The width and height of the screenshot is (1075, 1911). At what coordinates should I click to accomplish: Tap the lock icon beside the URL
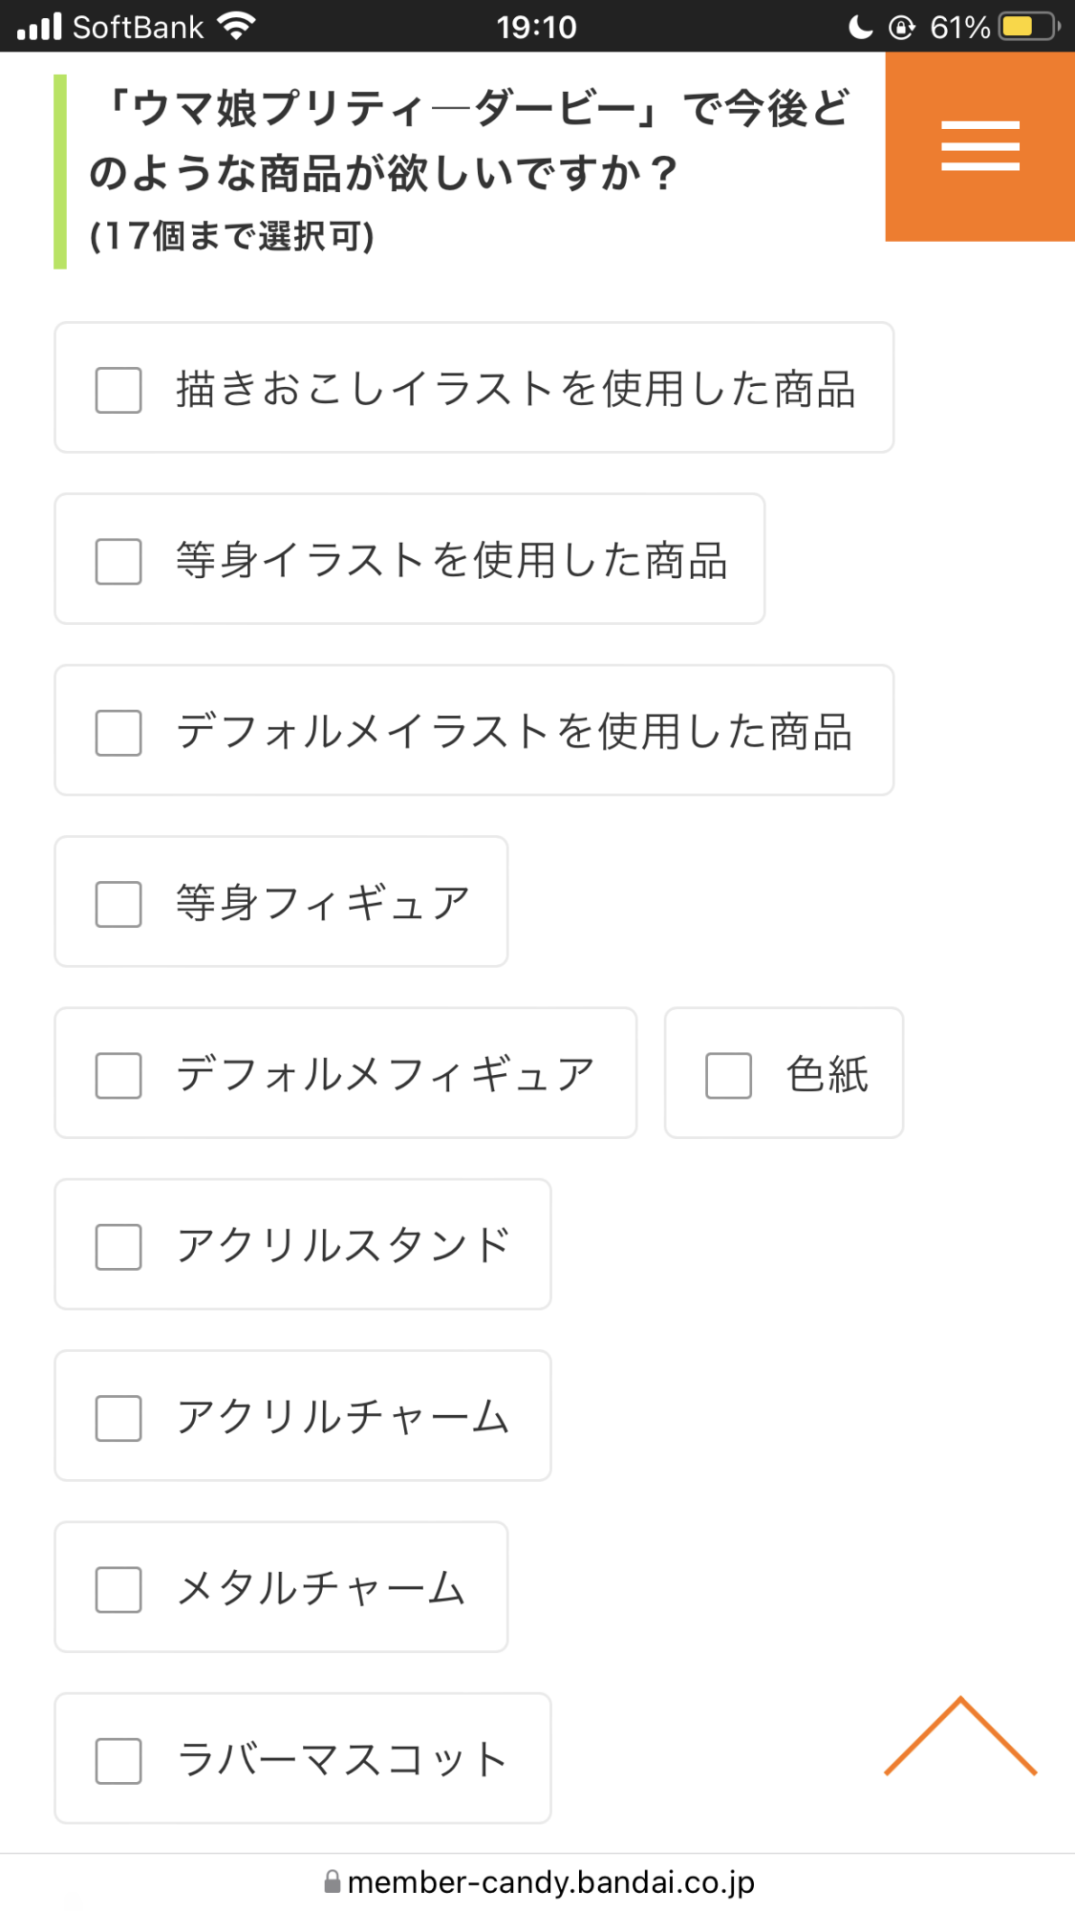point(333,1881)
